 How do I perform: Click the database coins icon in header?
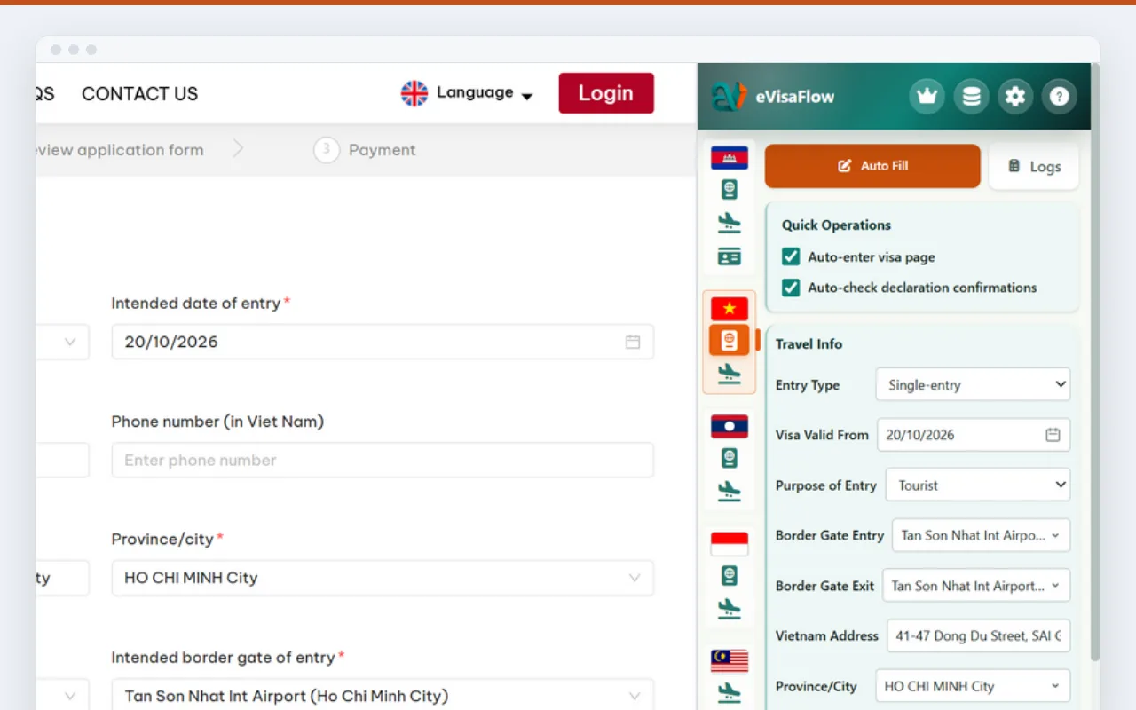pos(971,97)
